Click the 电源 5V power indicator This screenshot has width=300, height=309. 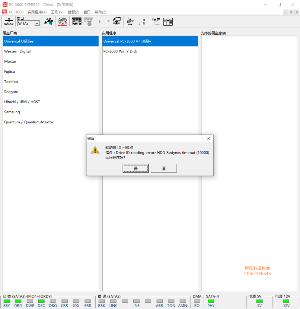point(259,301)
